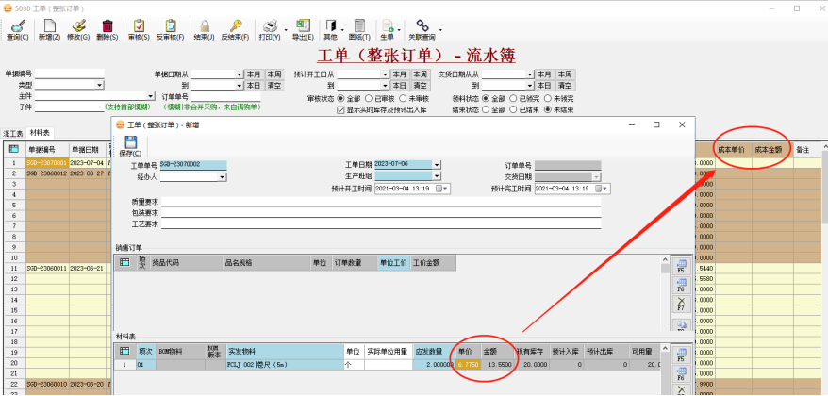Select 未审核 radio button
This screenshot has width=828, height=396.
coord(403,98)
